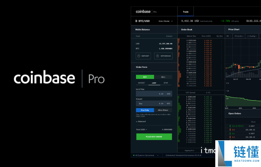Click the Max link in Amount field
Image resolution: width=261 pixels, height=167 pixels.
coord(141,104)
